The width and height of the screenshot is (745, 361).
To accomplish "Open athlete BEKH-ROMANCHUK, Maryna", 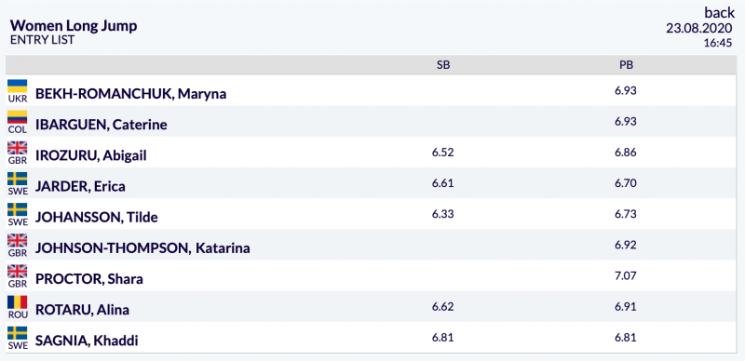I will tap(130, 94).
